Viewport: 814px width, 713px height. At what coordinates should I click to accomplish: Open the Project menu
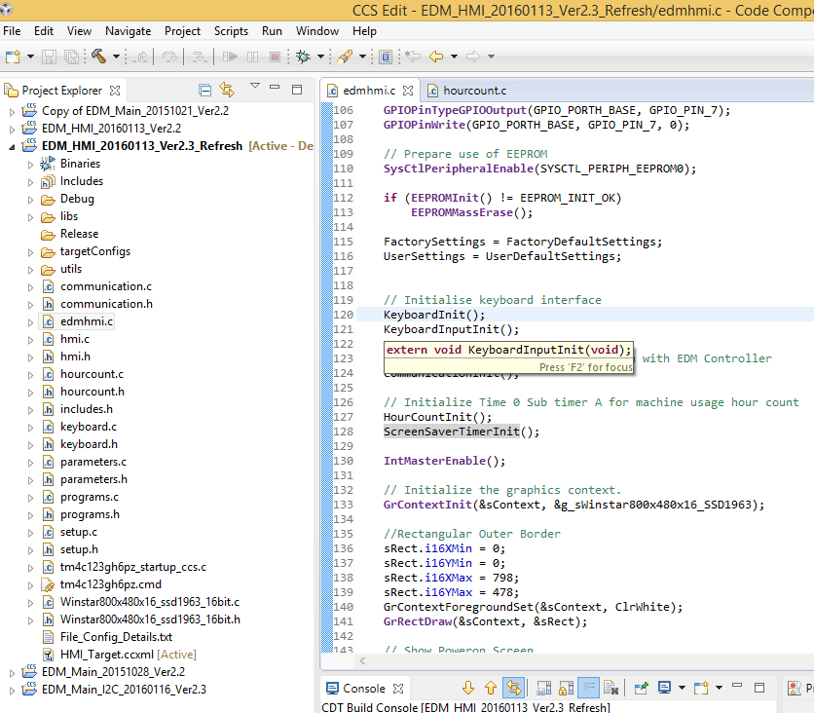[182, 31]
